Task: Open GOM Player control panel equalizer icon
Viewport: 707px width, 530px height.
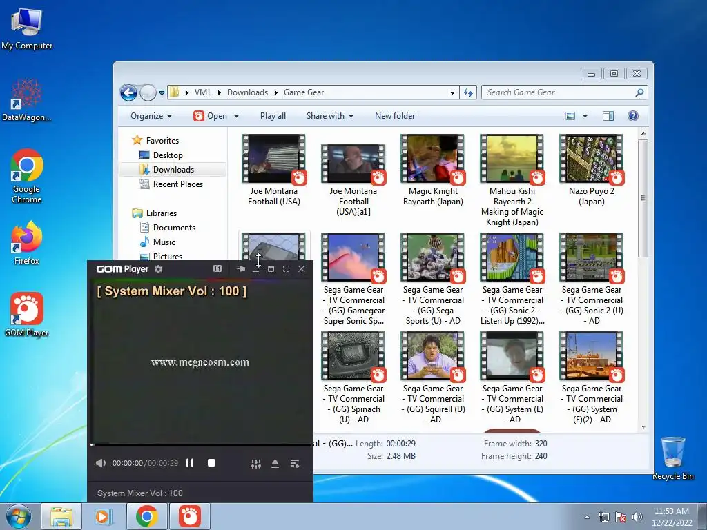Action: 256,464
